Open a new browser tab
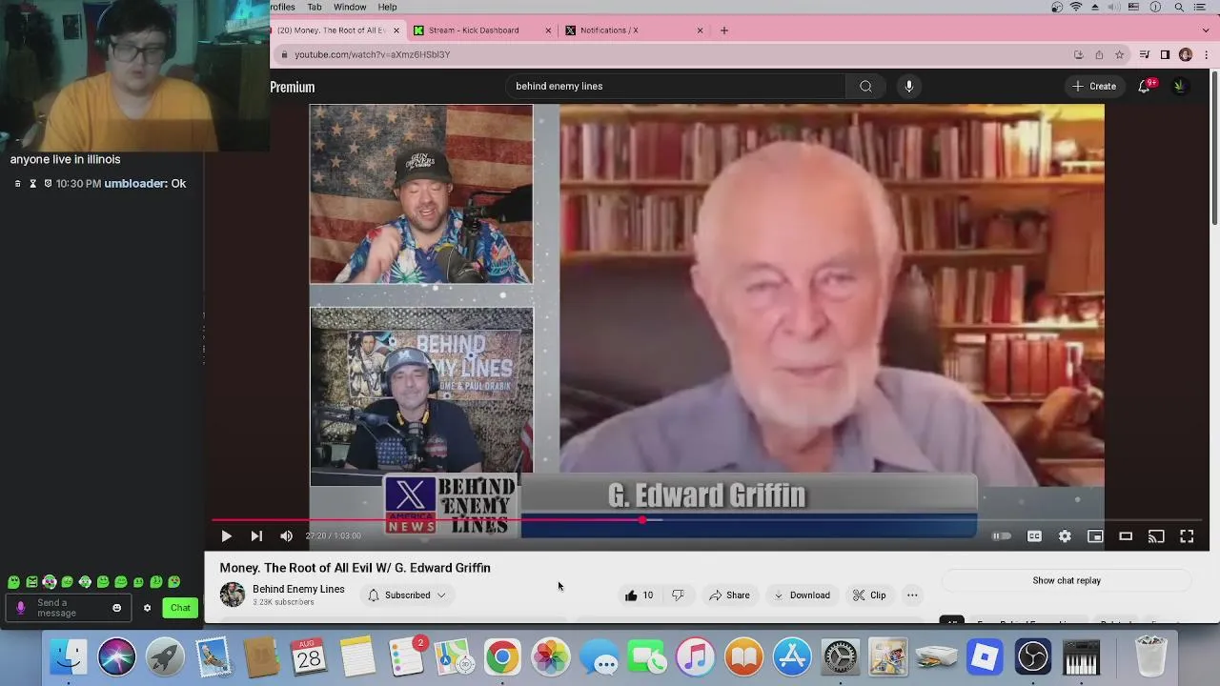 724,30
